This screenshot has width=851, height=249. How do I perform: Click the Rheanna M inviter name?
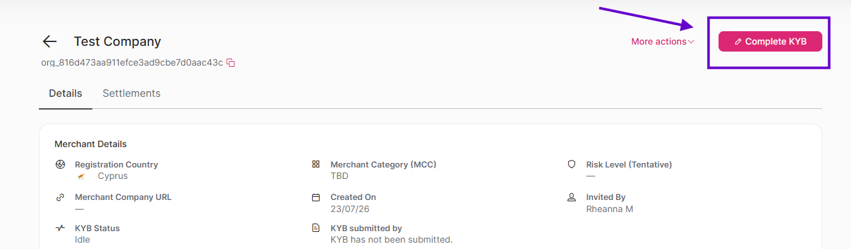610,209
